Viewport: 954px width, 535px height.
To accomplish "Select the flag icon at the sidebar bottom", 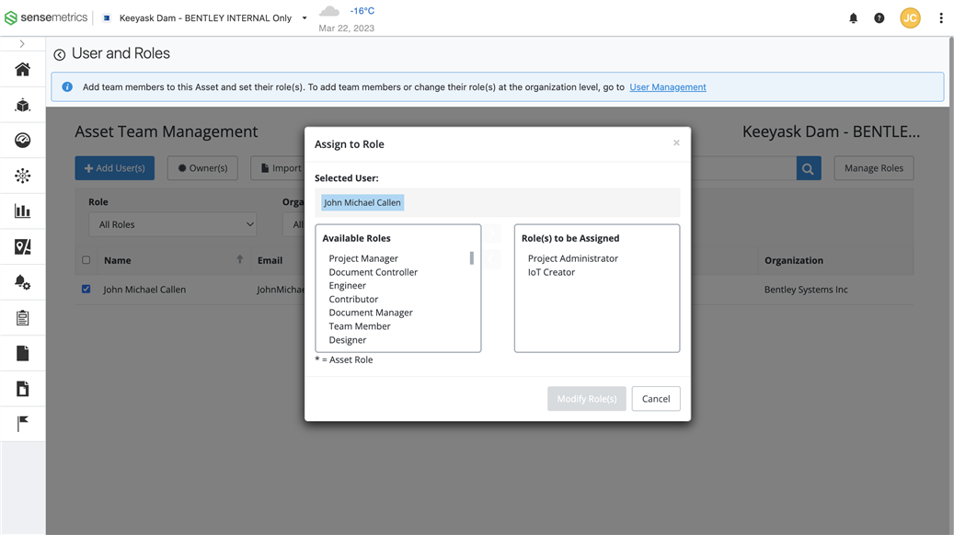I will click(23, 423).
